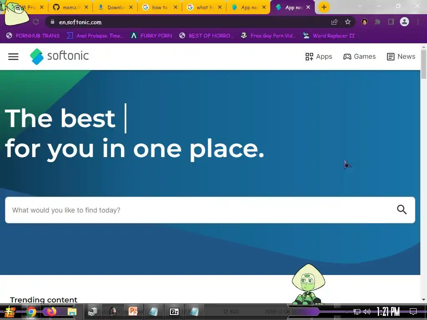Image resolution: width=427 pixels, height=320 pixels.
Task: Click the 1:21 PM taskbar clock
Action: pos(388,312)
